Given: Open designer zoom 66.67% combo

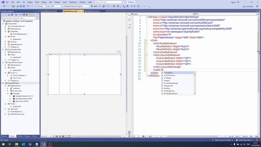Looking at the screenshot, I should click(45, 136).
